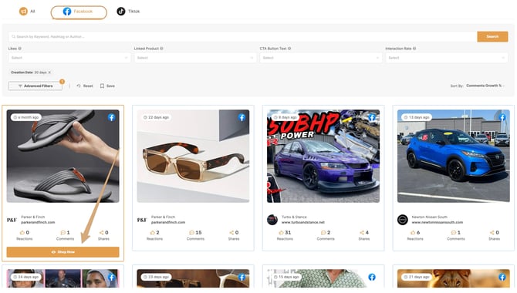Click the Likes info icon
The height and width of the screenshot is (293, 517).
pos(20,49)
